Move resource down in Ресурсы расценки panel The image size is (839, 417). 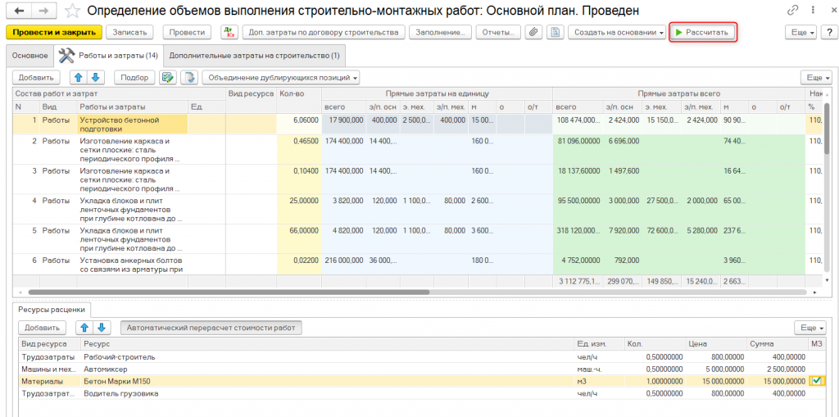tap(102, 328)
